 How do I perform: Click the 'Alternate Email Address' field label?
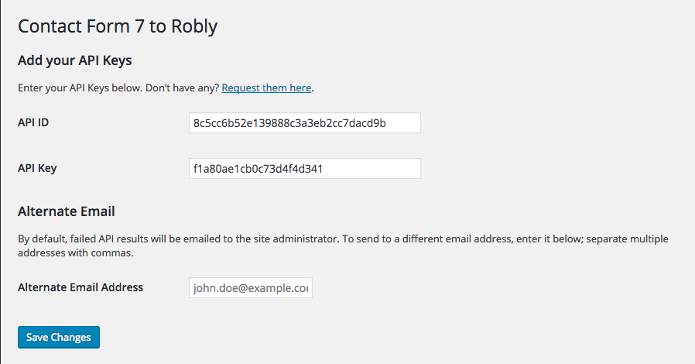tap(80, 287)
